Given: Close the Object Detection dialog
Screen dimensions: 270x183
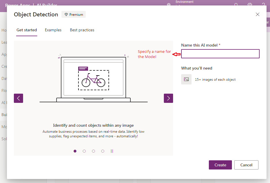Looking at the screenshot, I should point(257,14).
